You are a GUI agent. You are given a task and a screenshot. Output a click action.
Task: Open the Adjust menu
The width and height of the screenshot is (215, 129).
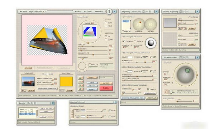[x=88, y=11]
